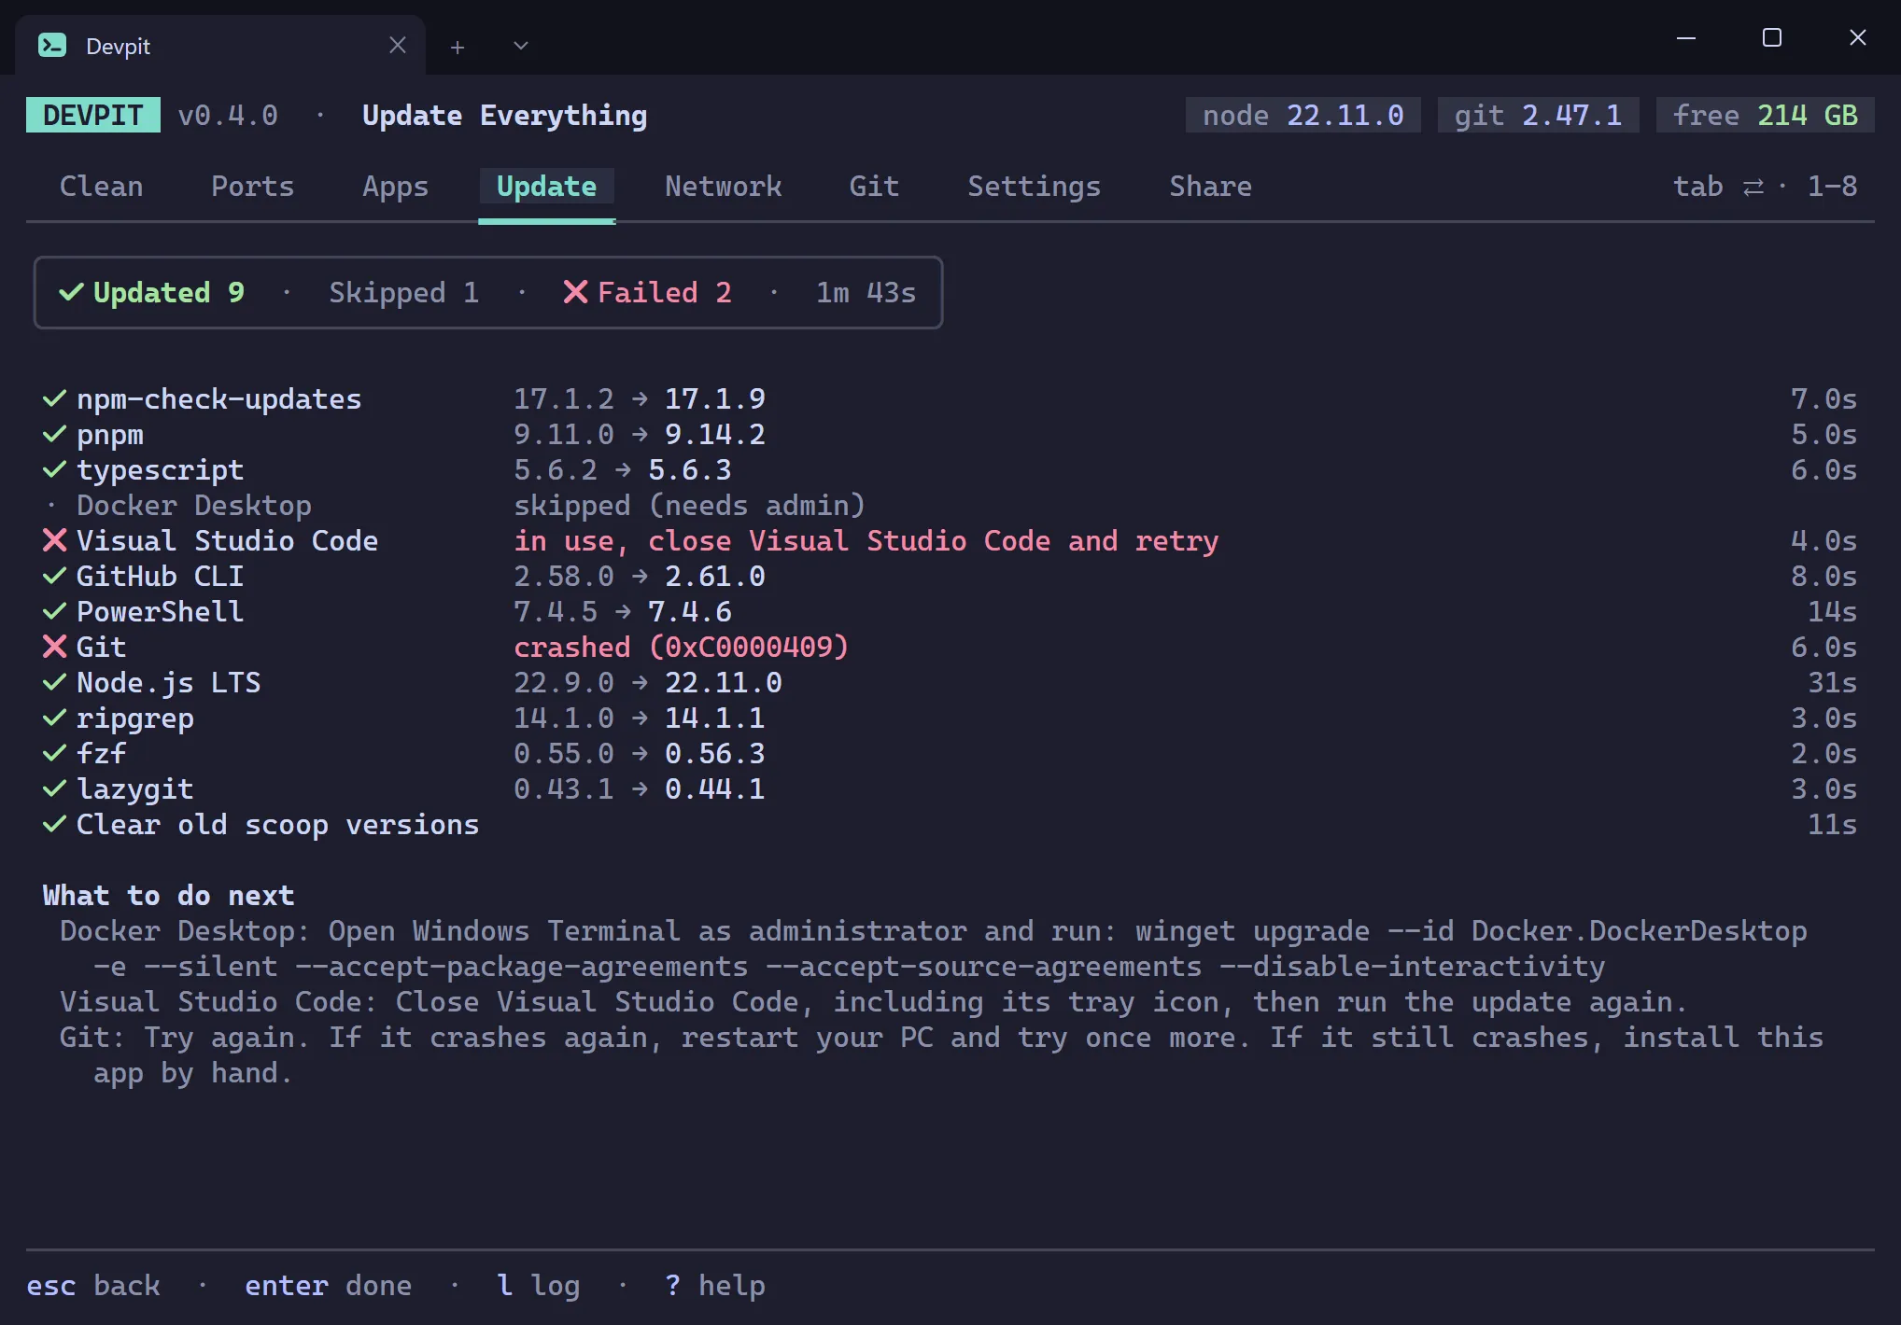Open the Settings tab
The width and height of the screenshot is (1901, 1325).
point(1035,187)
